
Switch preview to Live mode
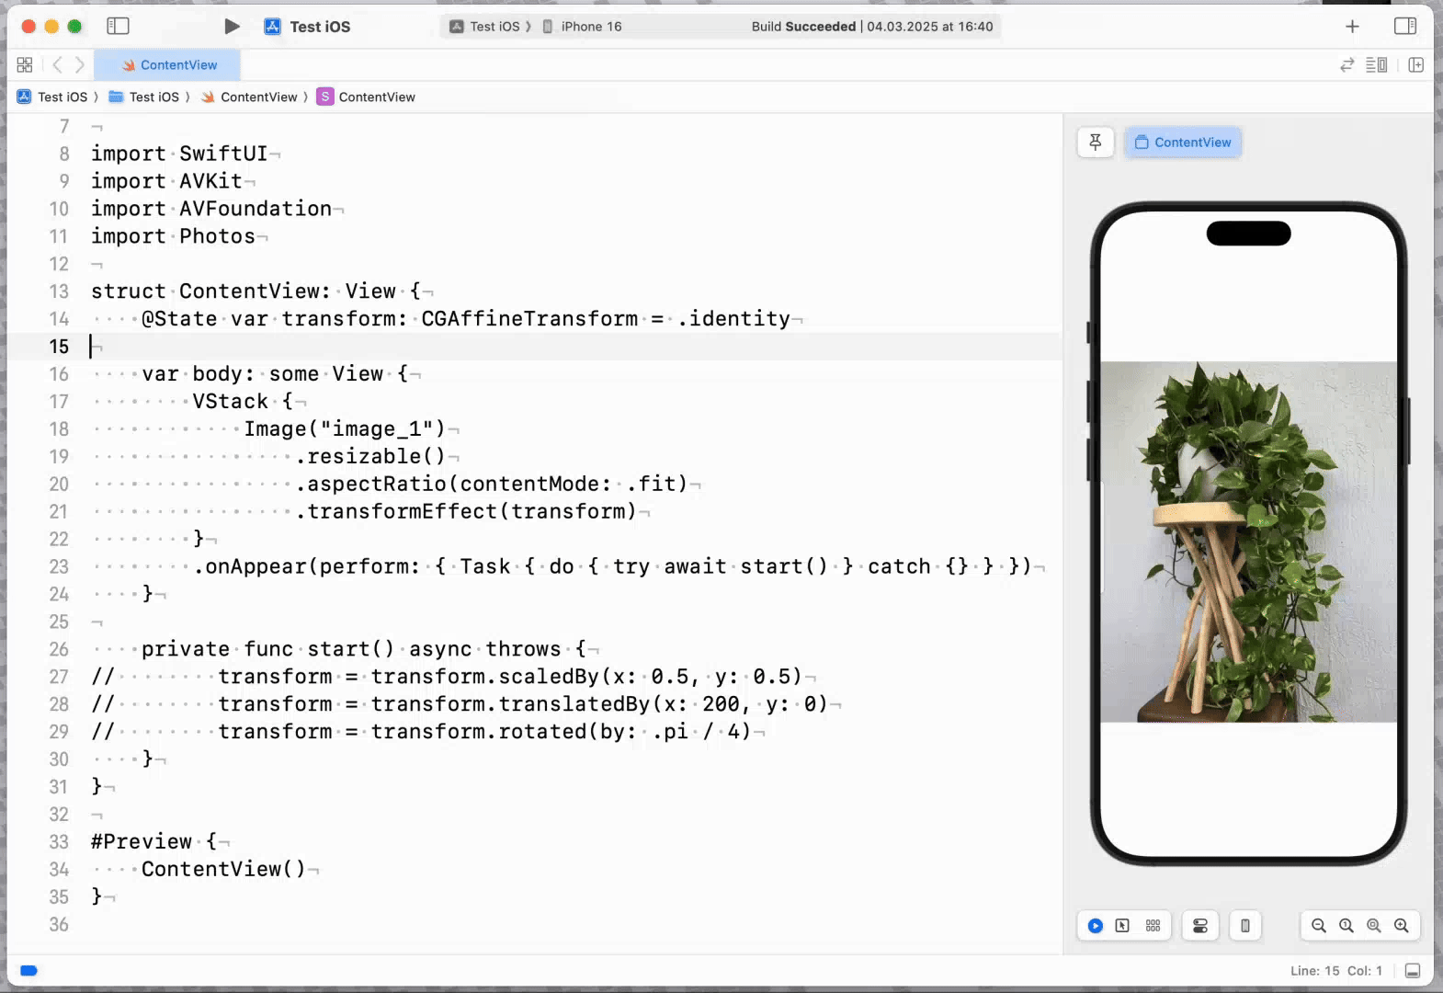[1096, 926]
